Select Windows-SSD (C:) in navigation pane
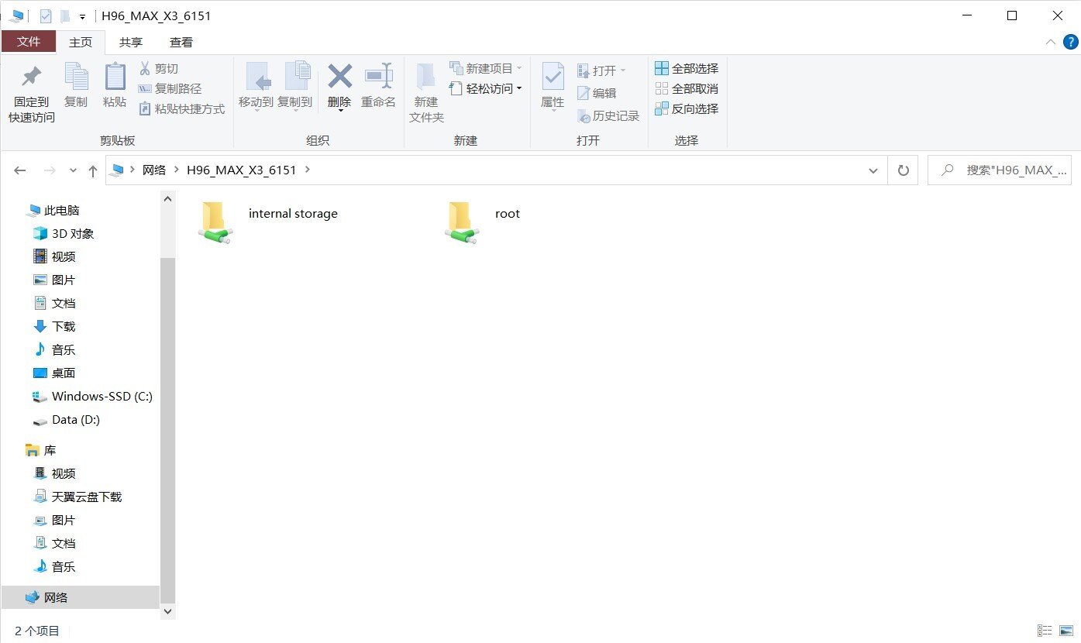Screen dimensions: 1081x643 click(102, 397)
